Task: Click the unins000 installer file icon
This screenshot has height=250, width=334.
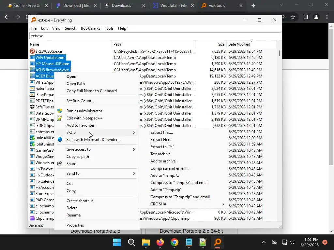Action: [x=32, y=138]
